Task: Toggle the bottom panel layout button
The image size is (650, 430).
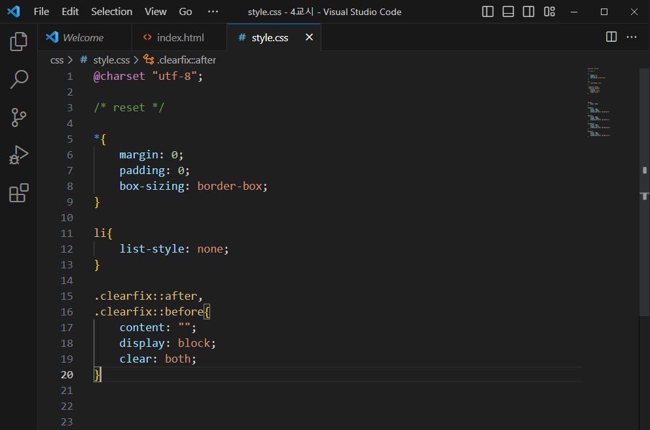Action: tap(508, 12)
